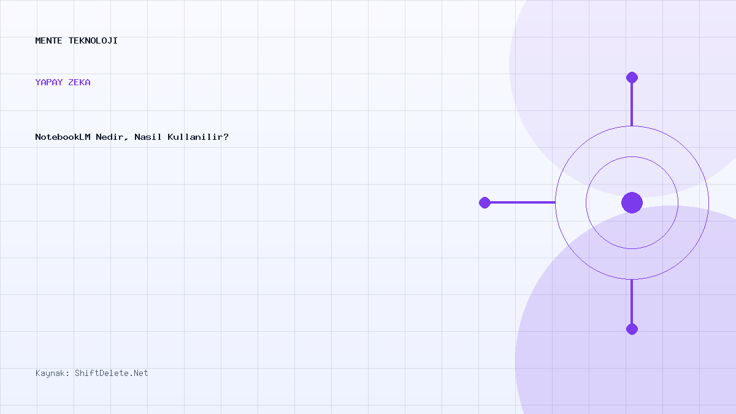Screen dimensions: 736x414
Task: Select the YAPAY ZEKA category label
Action: point(63,82)
